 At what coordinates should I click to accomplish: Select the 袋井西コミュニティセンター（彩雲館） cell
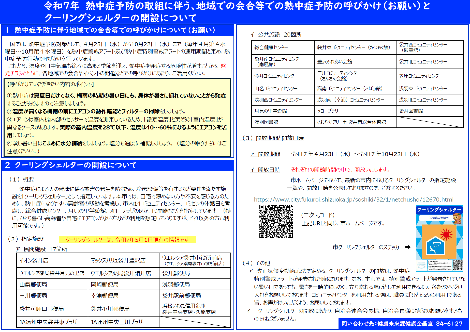[x=430, y=47]
